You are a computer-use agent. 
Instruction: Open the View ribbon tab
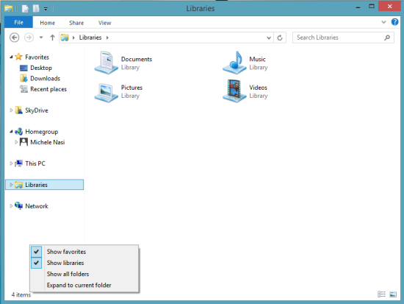tap(104, 23)
